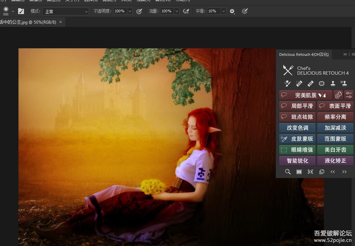Click the >> next arrows at the panel bottom
This screenshot has width=355, height=246.
tap(344, 172)
